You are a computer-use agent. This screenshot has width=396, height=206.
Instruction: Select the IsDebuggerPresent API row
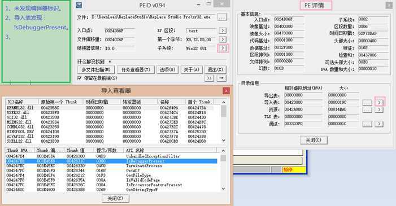(x=111, y=161)
